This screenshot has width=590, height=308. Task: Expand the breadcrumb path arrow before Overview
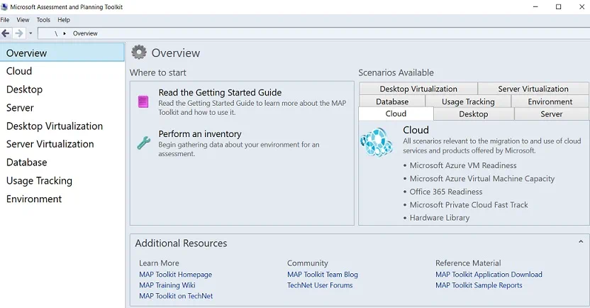(65, 33)
